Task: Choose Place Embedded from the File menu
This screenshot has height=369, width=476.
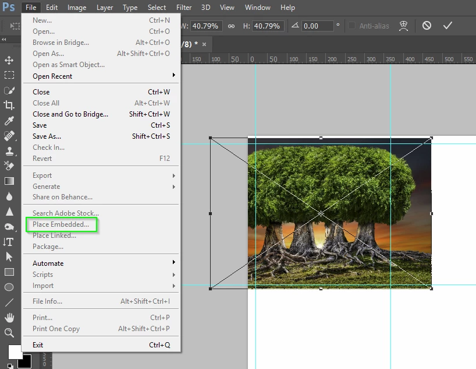Action: pos(61,224)
